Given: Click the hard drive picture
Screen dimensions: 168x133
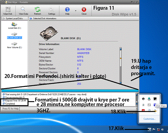Looking at the screenshot, I should point(49,33).
